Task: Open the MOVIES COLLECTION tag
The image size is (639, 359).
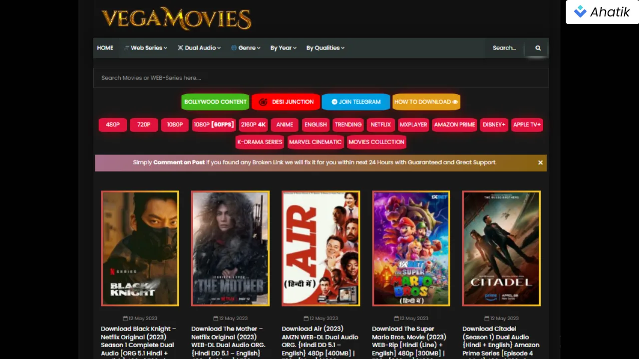Action: 376,142
